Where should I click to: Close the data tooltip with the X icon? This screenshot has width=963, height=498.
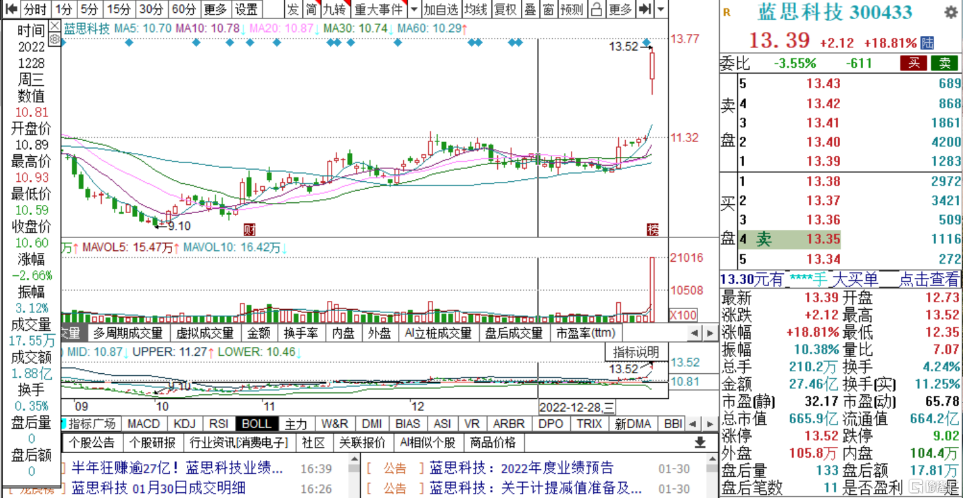pyautogui.click(x=54, y=26)
